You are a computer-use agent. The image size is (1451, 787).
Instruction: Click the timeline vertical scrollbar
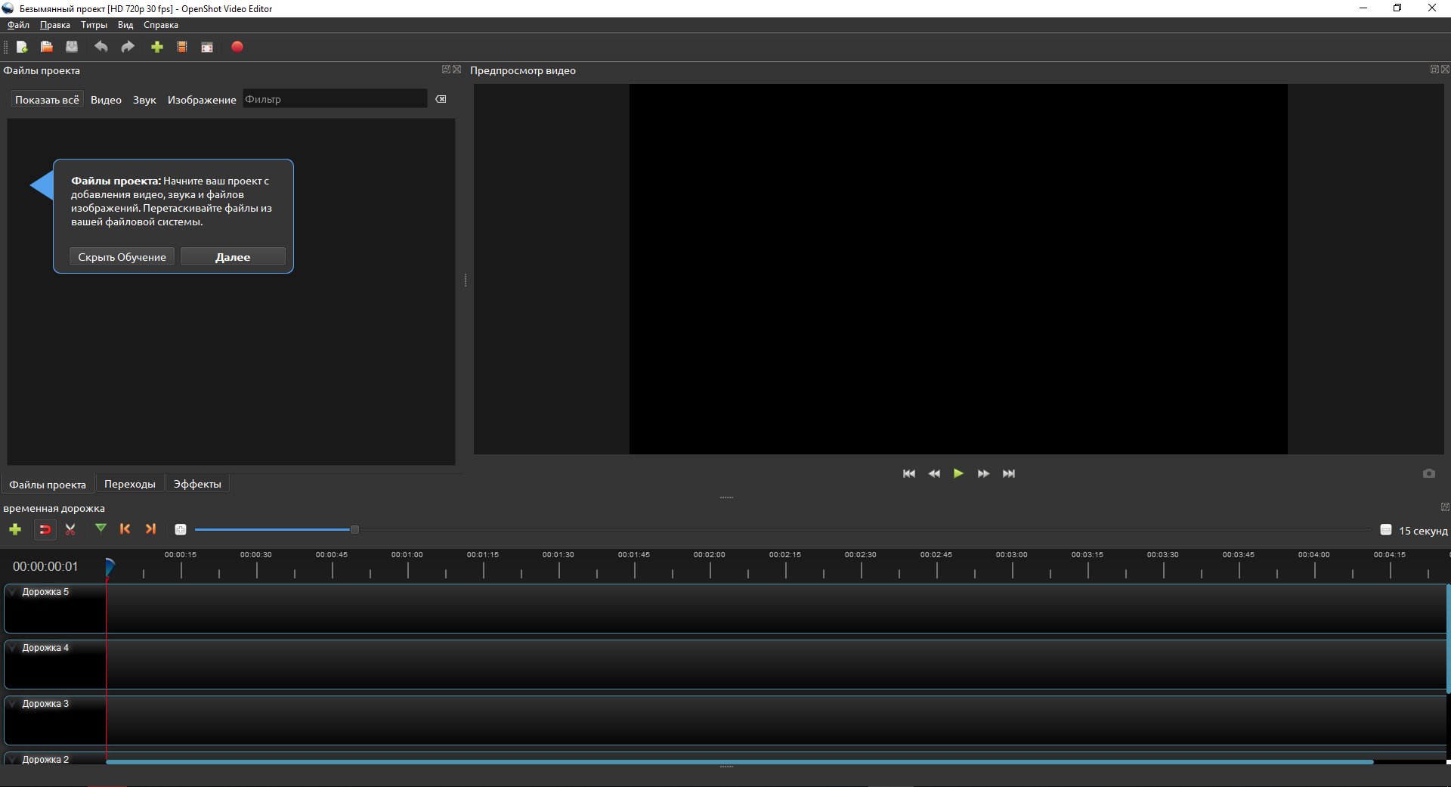click(x=1448, y=639)
